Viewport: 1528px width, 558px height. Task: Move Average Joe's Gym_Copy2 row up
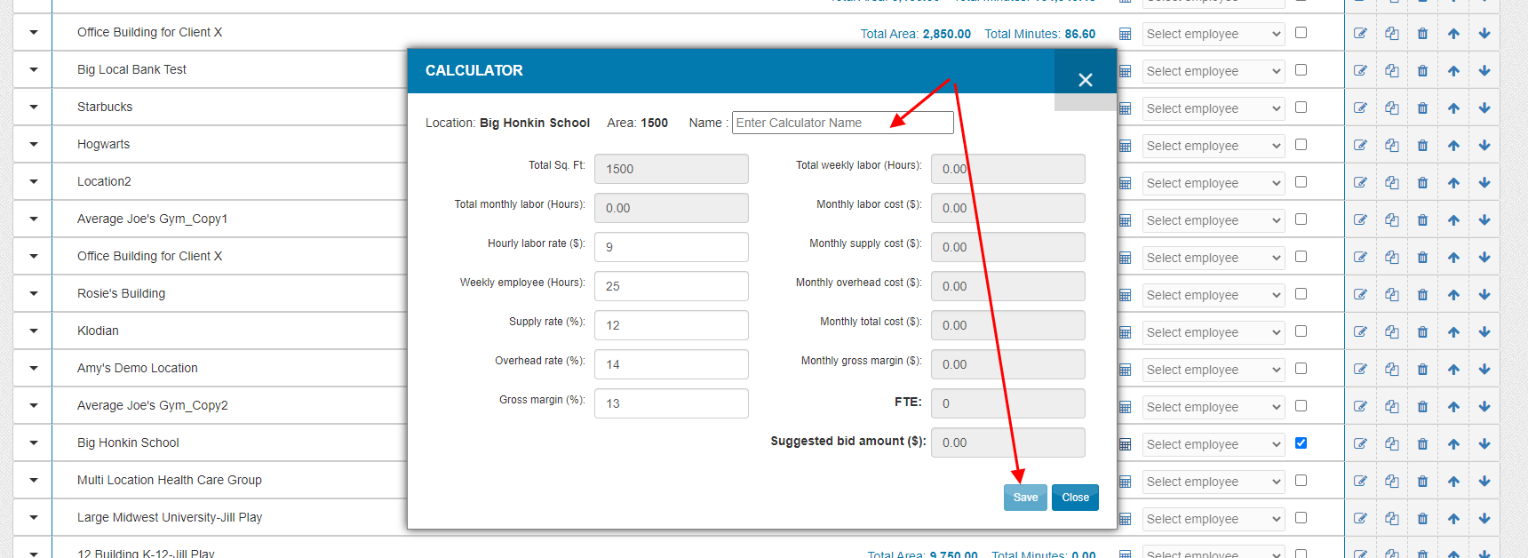1453,406
